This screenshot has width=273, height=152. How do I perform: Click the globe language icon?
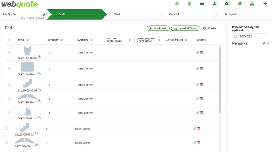coord(240,4)
